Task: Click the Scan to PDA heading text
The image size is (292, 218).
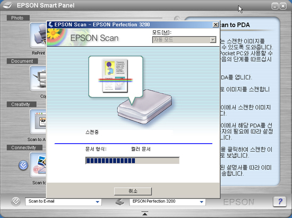Action: pos(235,25)
